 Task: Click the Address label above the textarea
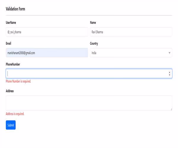tap(10, 91)
